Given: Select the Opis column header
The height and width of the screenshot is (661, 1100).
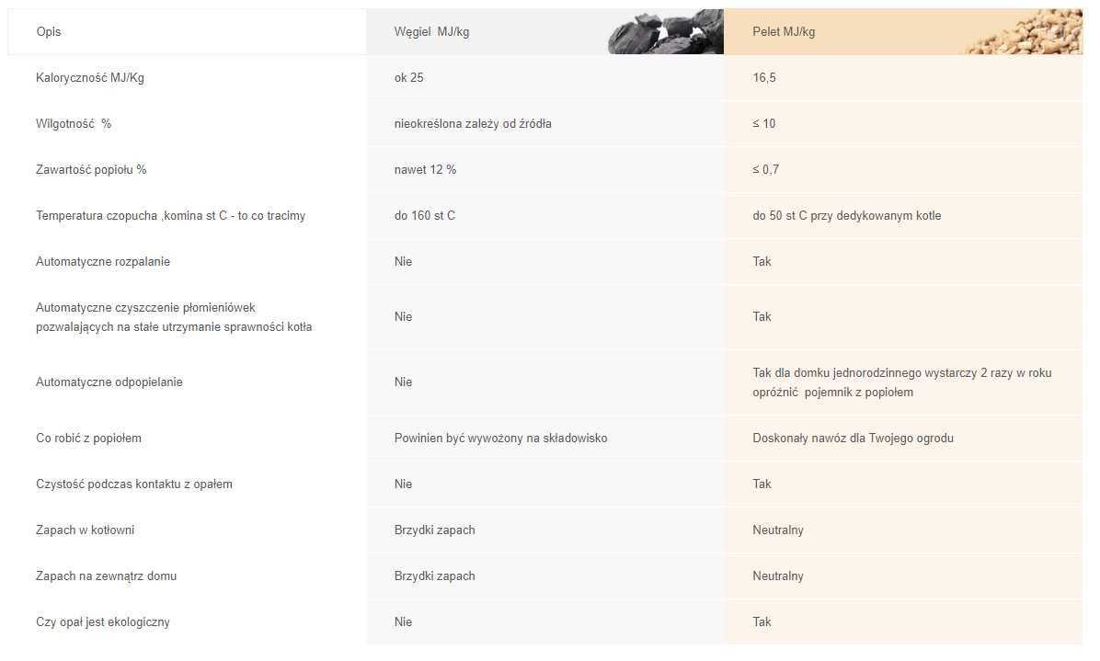Looking at the screenshot, I should coord(49,31).
